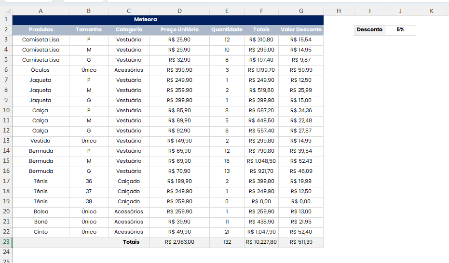The height and width of the screenshot is (263, 449).
Task: Select price R$ 39,90 Boné cell
Action: pyautogui.click(x=179, y=222)
